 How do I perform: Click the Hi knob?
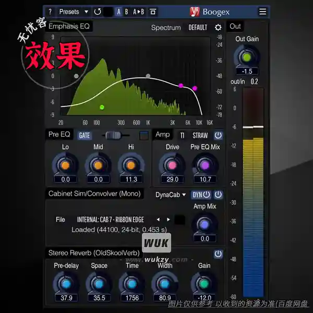click(x=131, y=165)
